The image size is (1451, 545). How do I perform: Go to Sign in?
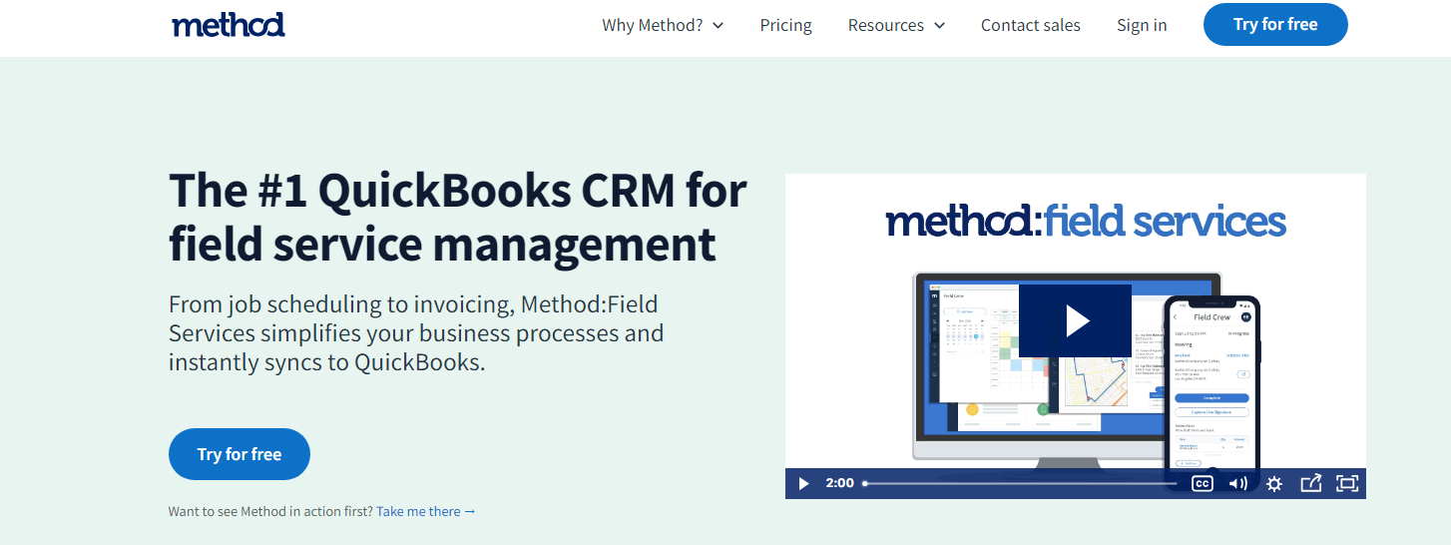(x=1142, y=25)
